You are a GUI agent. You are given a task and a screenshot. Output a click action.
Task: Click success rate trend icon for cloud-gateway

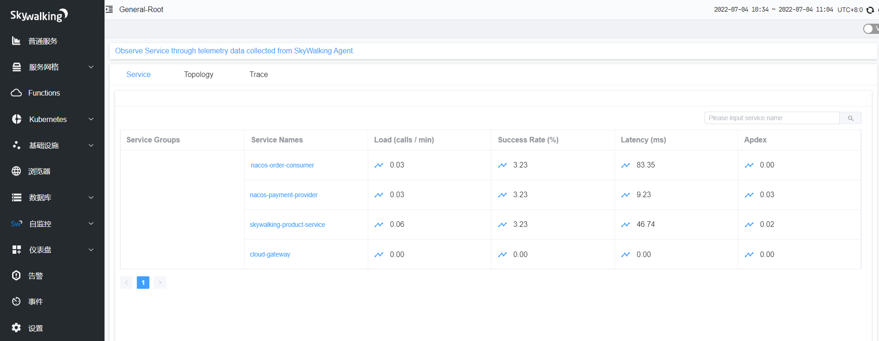coord(502,255)
